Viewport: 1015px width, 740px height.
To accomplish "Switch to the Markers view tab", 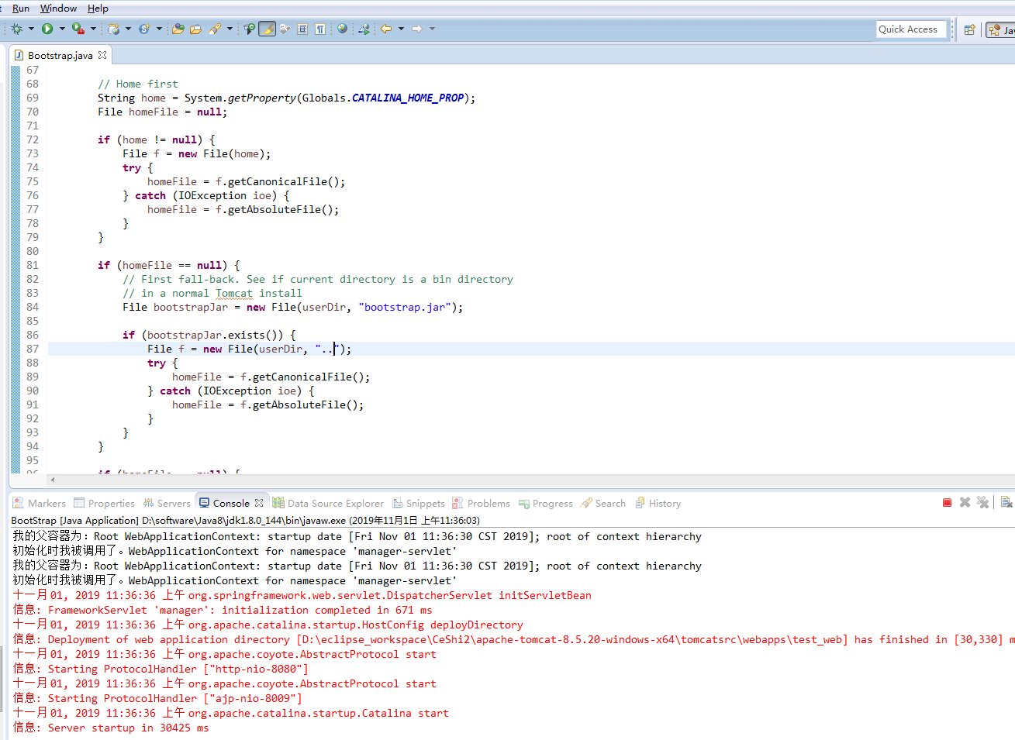I will click(39, 503).
